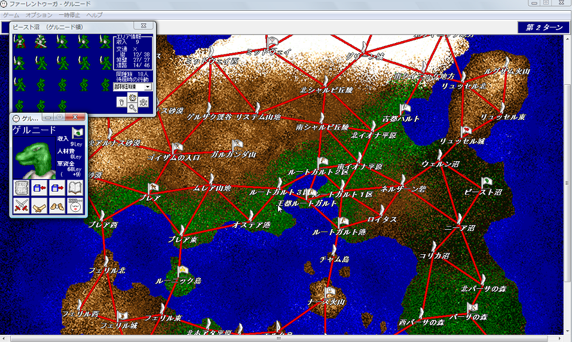572x342 pixels.
Task: Click the vertical map scrollbar
Action: 567,183
